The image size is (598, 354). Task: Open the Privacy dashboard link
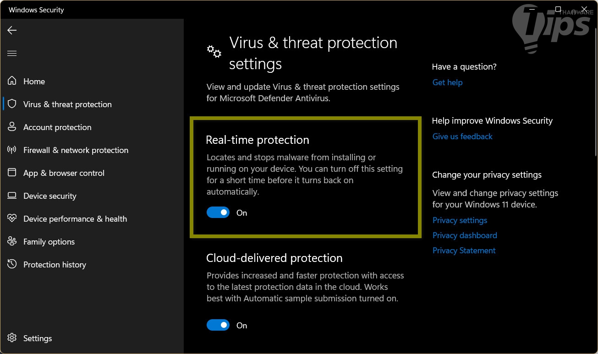(x=465, y=235)
